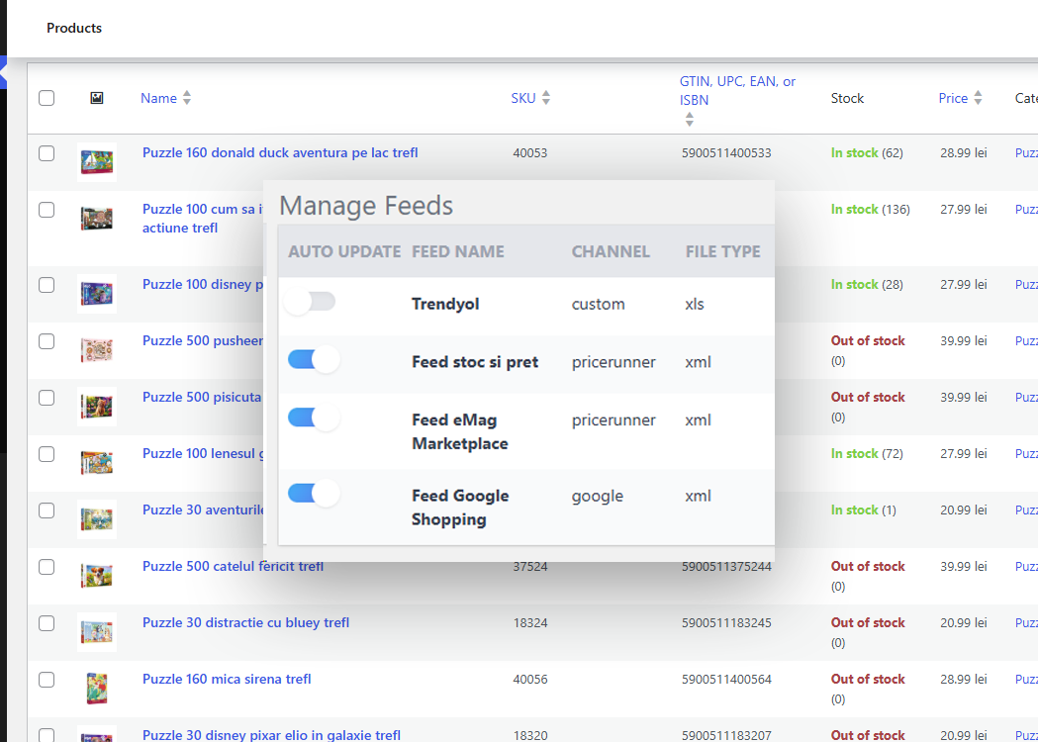Open Puzzle 30 distractie cu bluey trefl
This screenshot has width=1038, height=742.
click(245, 623)
